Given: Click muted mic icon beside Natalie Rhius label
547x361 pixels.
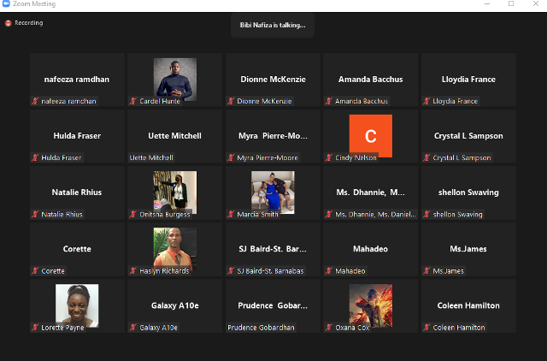Looking at the screenshot, I should (36, 214).
